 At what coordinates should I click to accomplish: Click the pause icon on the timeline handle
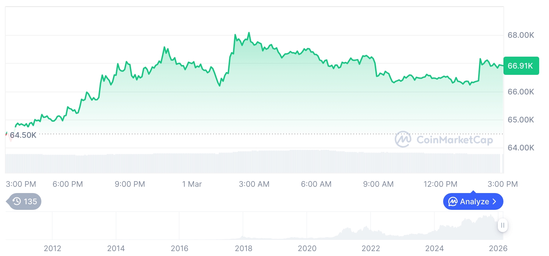point(503,226)
